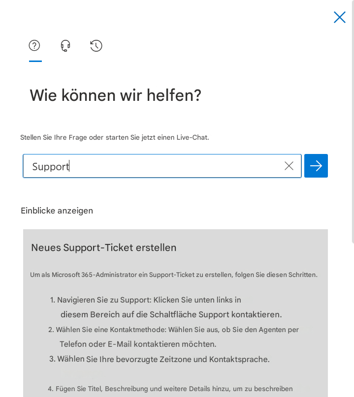The height and width of the screenshot is (397, 354).
Task: Close the Hilfe panel with the X
Action: click(339, 17)
